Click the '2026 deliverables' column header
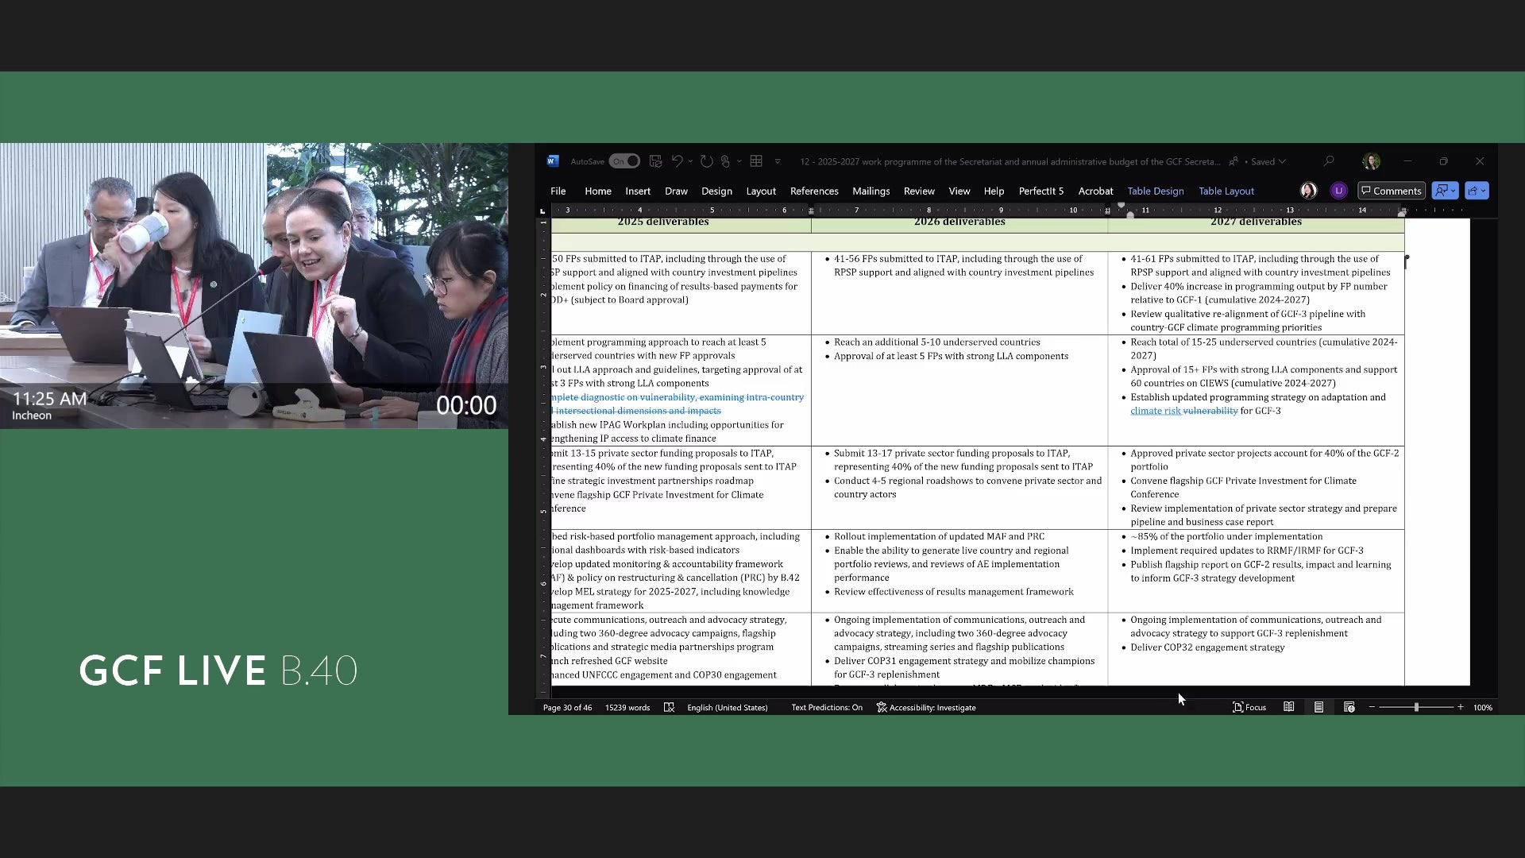Image resolution: width=1525 pixels, height=858 pixels. [x=959, y=222]
